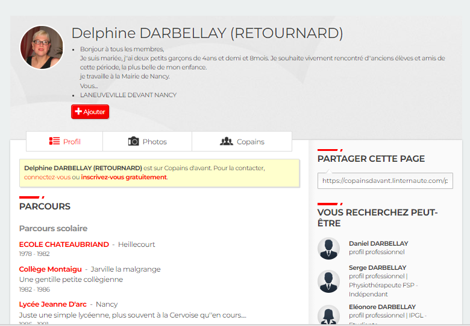470x326 pixels.
Task: Click the 'Nancy' town text after Lycée
Action: [107, 304]
